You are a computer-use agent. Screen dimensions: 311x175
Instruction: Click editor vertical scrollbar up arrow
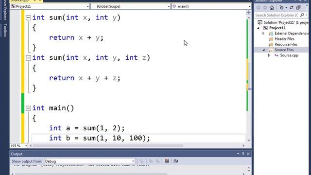(x=249, y=17)
